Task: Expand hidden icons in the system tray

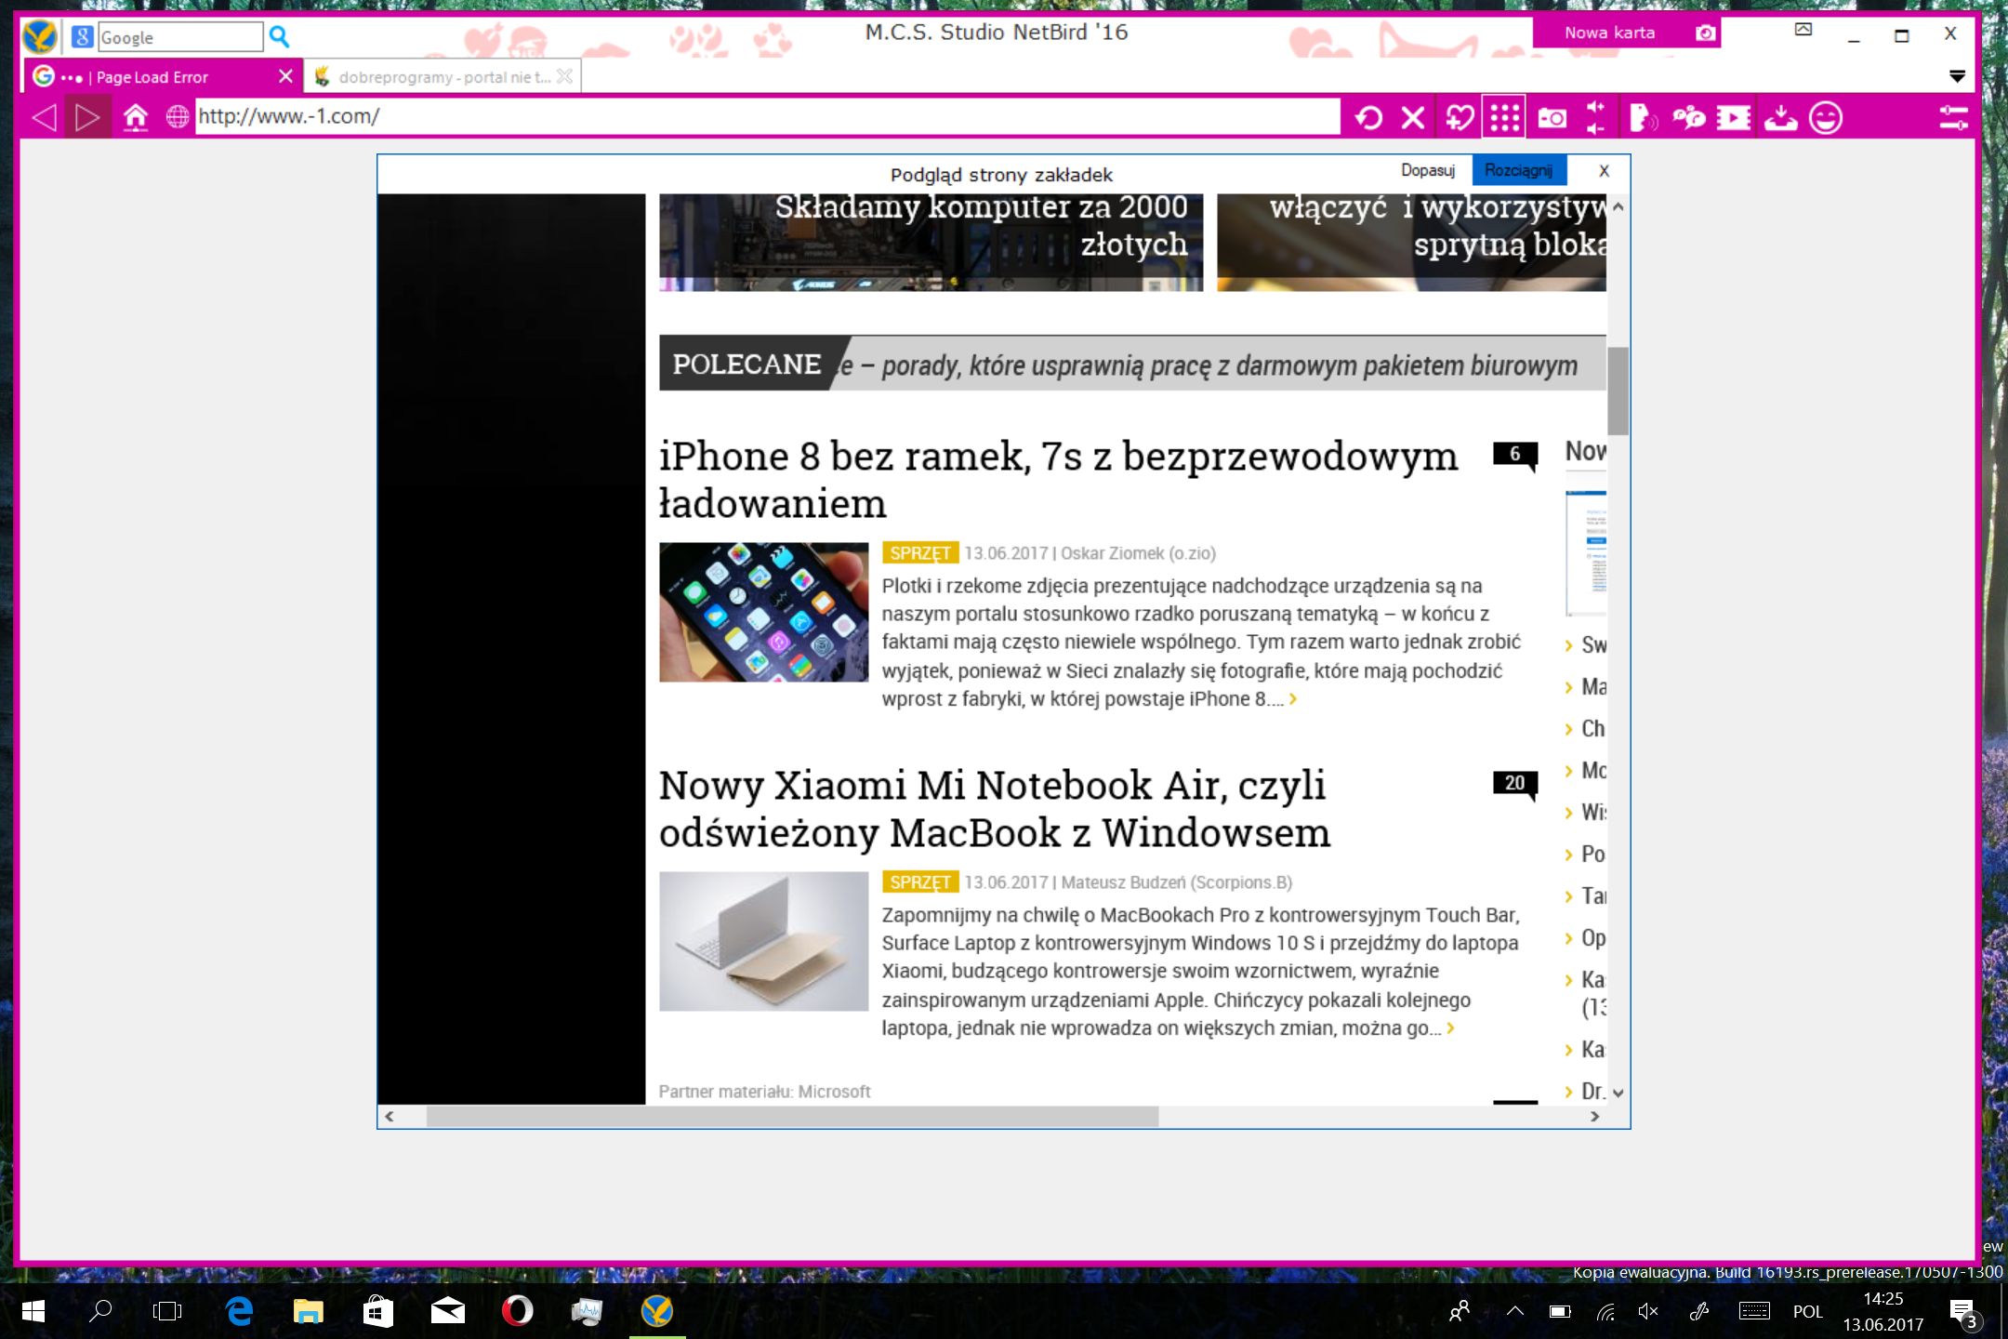Action: click(1513, 1311)
